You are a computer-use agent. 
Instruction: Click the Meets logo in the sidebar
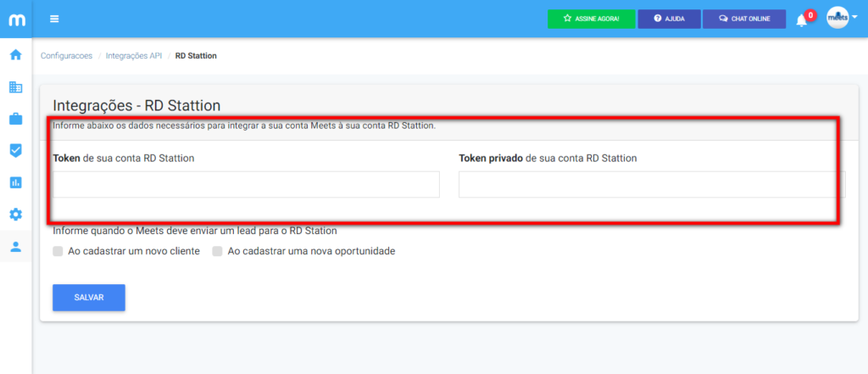[16, 20]
